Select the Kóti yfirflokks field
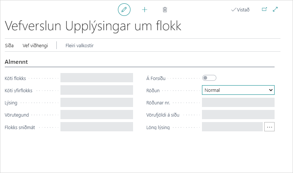This screenshot has height=173, width=293. coord(97,90)
